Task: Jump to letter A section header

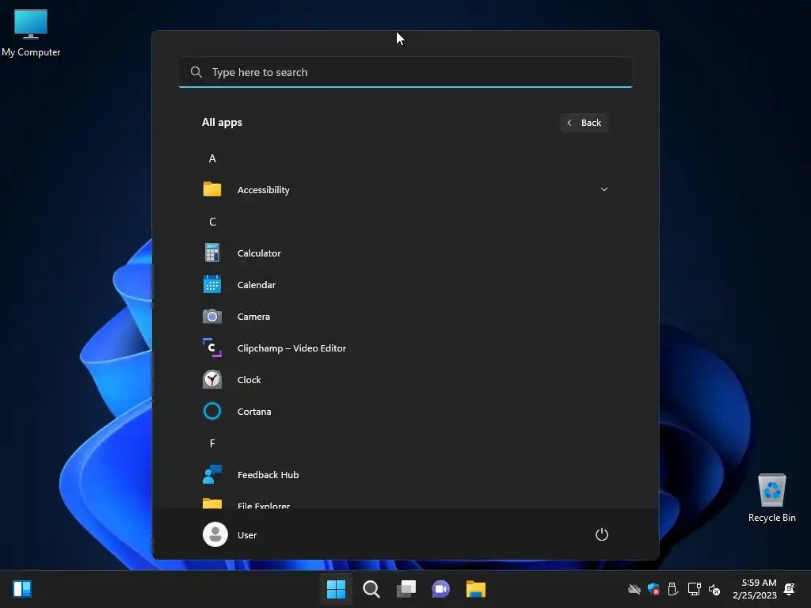Action: click(212, 158)
